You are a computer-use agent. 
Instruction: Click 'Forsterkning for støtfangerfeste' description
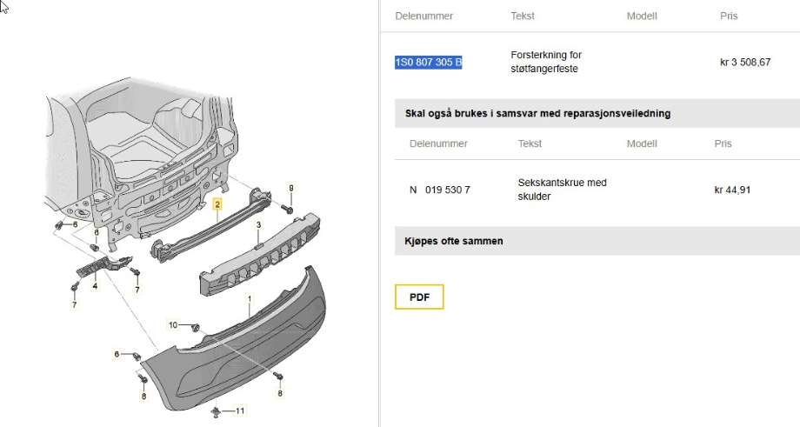coord(546,62)
